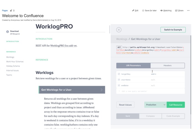
Task: Click Switch to Example button
Action: pos(173,30)
